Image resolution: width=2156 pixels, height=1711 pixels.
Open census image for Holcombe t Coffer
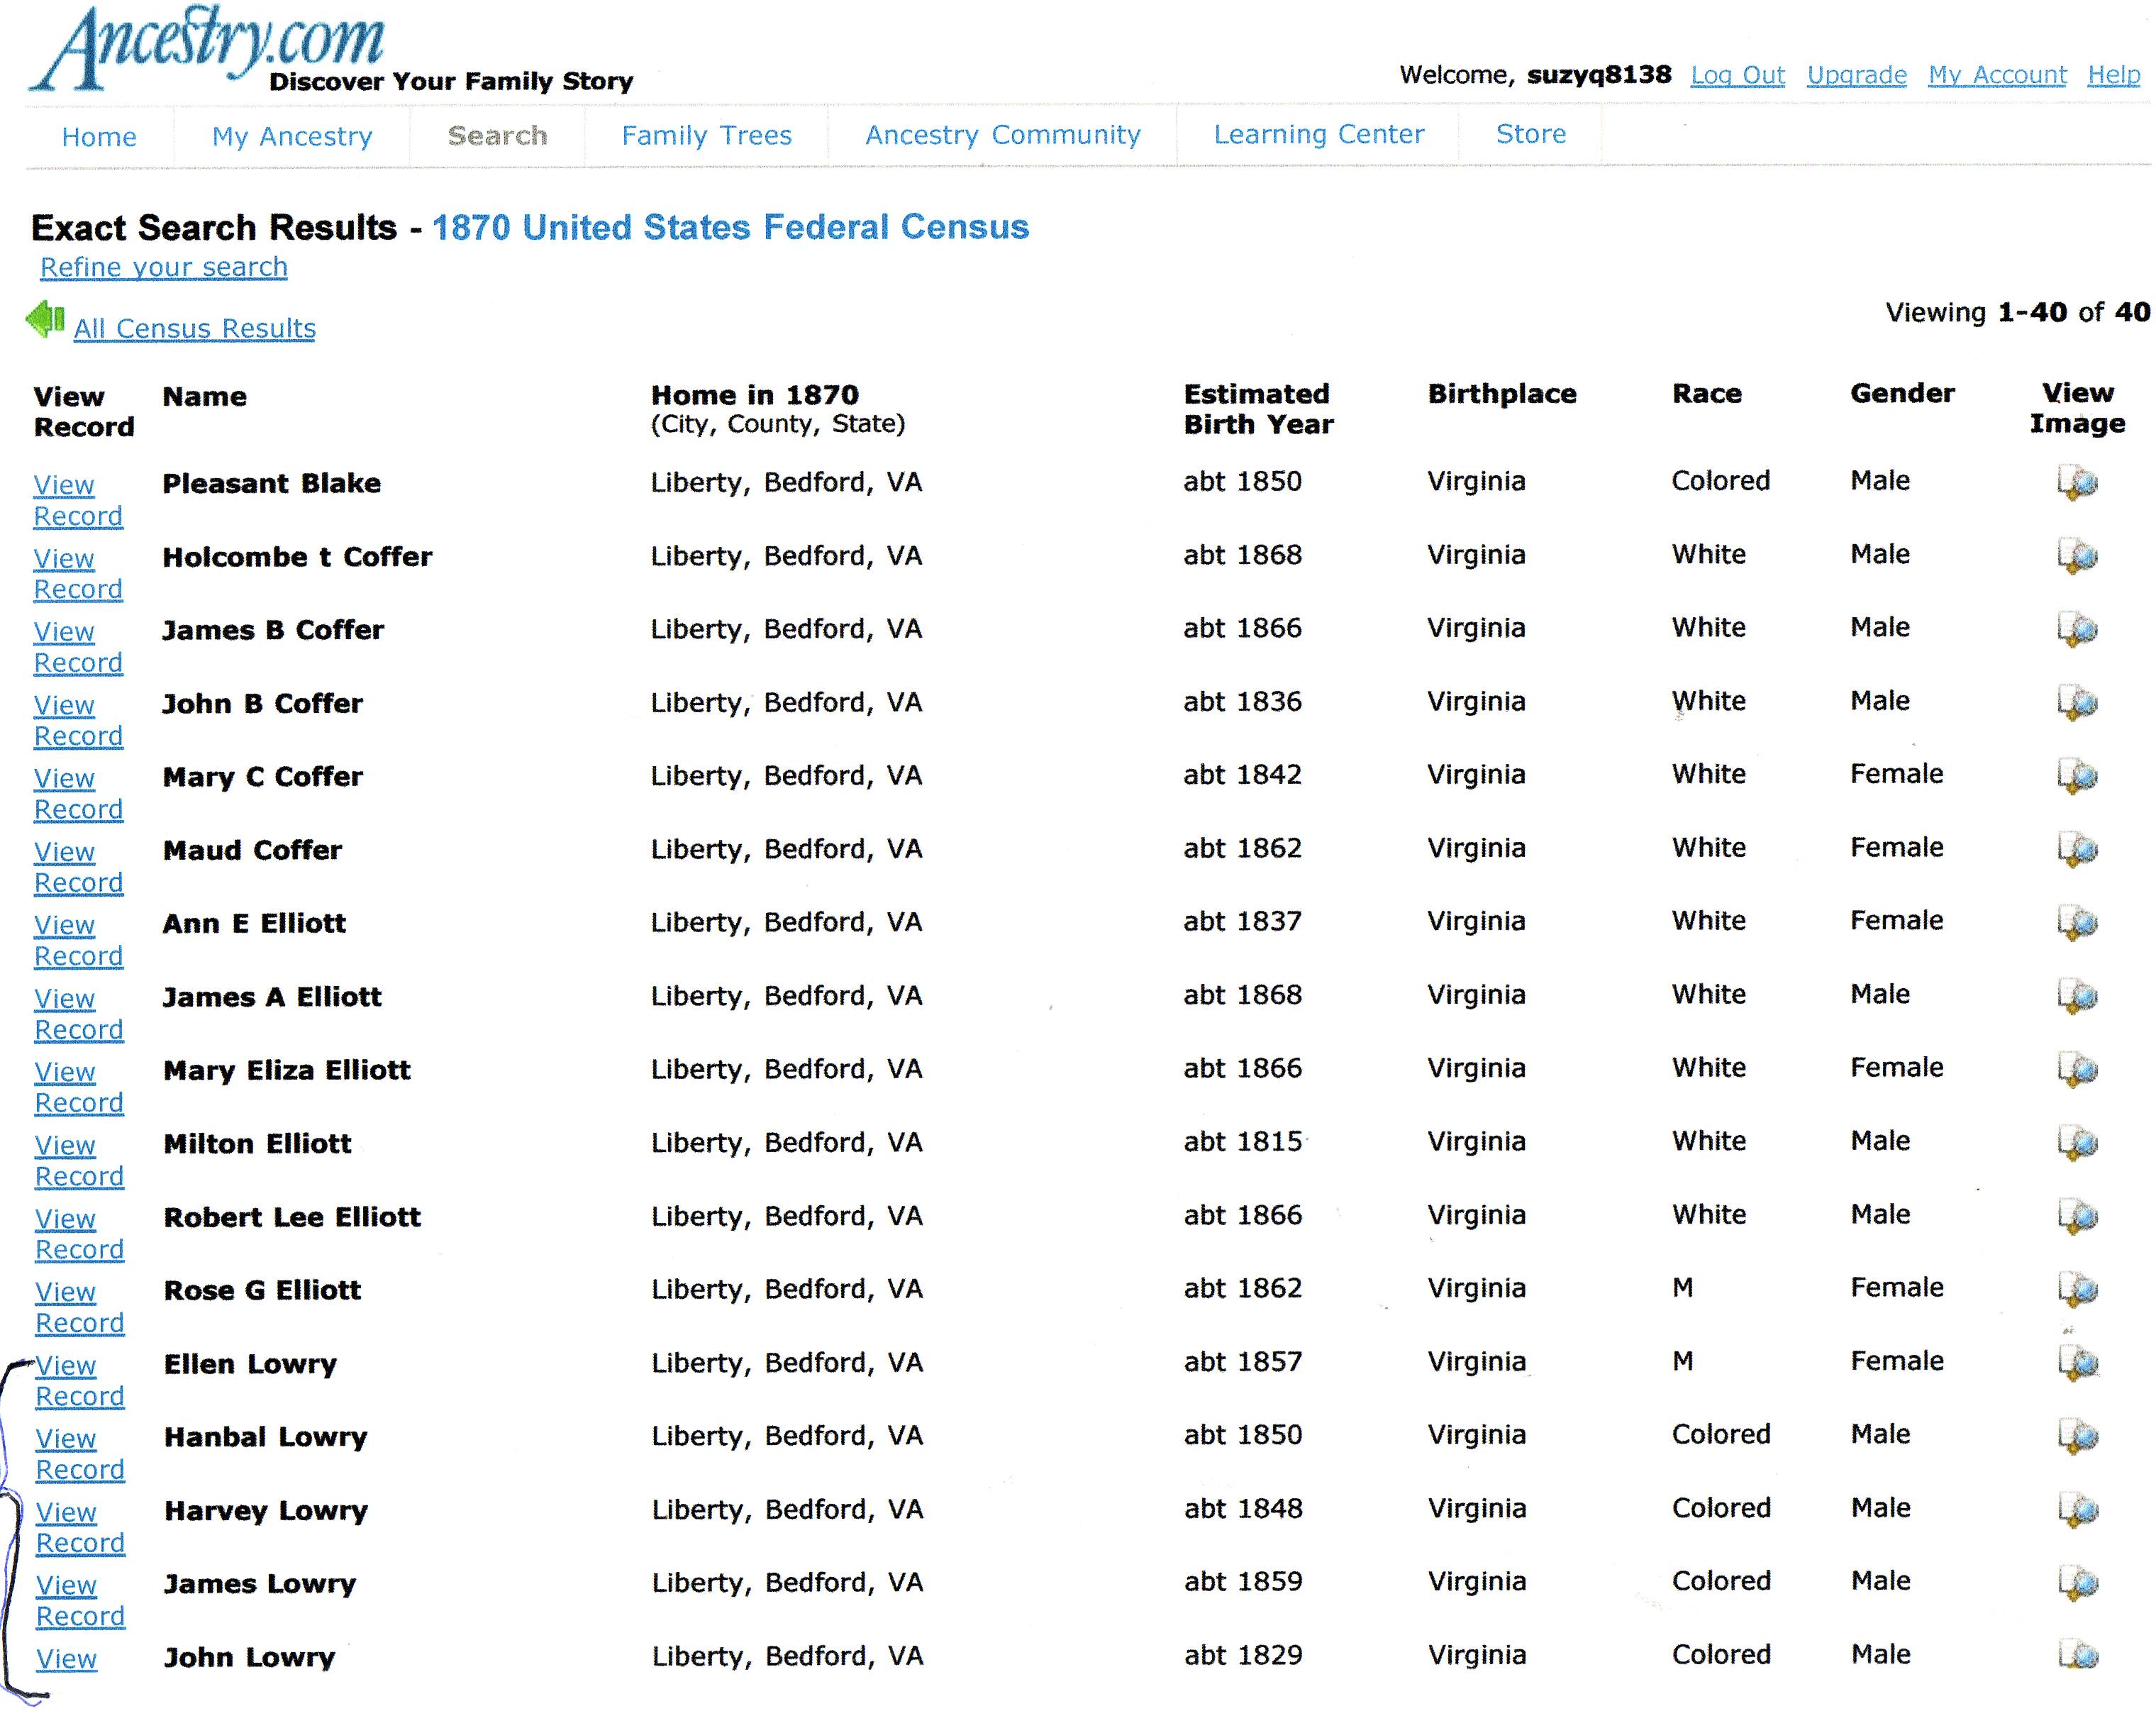(2077, 556)
